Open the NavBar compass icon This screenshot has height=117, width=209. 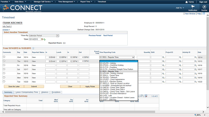204,7
